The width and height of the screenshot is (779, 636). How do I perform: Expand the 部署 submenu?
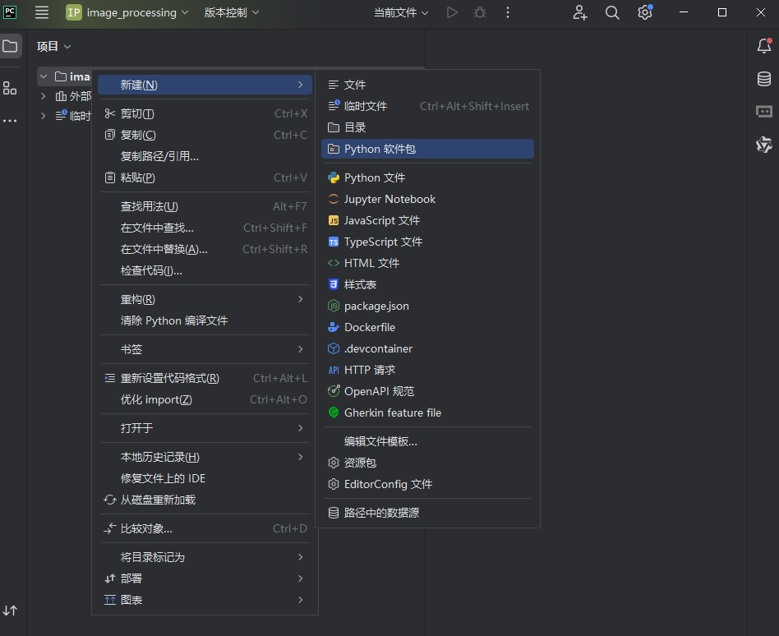click(x=205, y=578)
